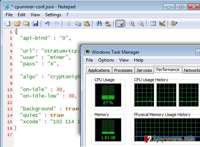Toggle word wrap toolbar button
This screenshot has width=200, height=147.
tap(120, 23)
